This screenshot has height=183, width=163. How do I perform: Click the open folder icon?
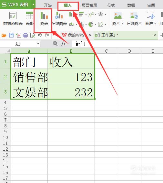click(4, 35)
